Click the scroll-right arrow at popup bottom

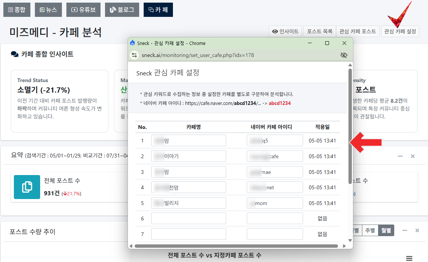coord(344,246)
